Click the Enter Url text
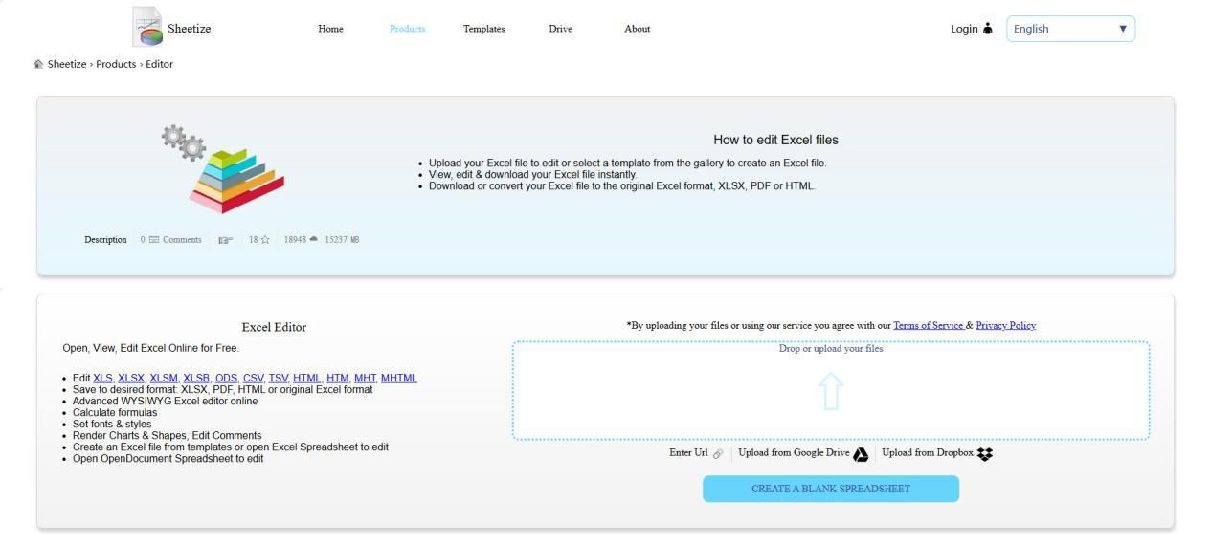1211x545 pixels. [x=688, y=453]
